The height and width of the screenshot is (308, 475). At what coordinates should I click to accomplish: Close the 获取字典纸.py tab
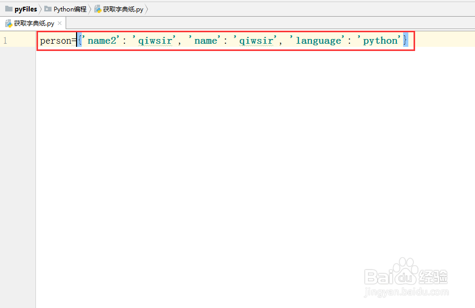[60, 23]
